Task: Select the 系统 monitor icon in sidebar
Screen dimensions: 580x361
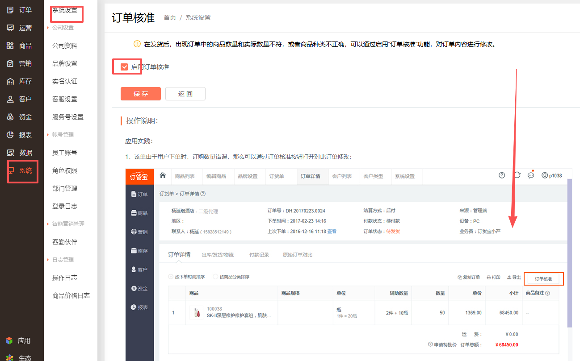Action: (x=11, y=170)
